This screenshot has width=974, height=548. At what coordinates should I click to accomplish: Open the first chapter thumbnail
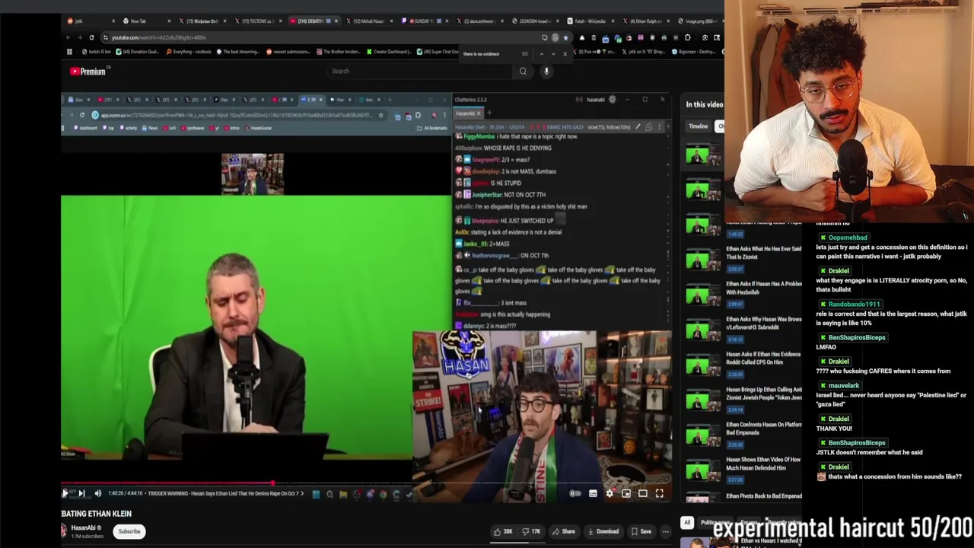click(x=702, y=156)
